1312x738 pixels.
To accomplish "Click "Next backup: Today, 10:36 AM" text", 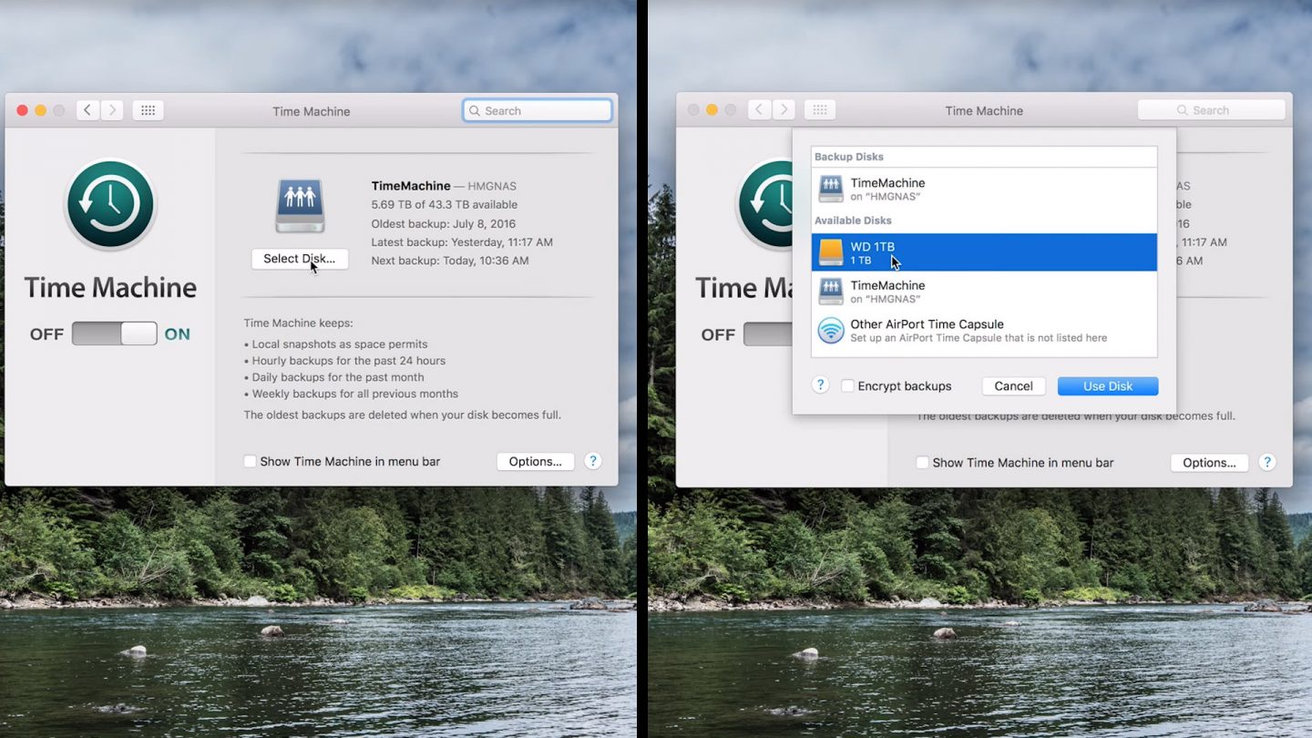I will pyautogui.click(x=450, y=261).
